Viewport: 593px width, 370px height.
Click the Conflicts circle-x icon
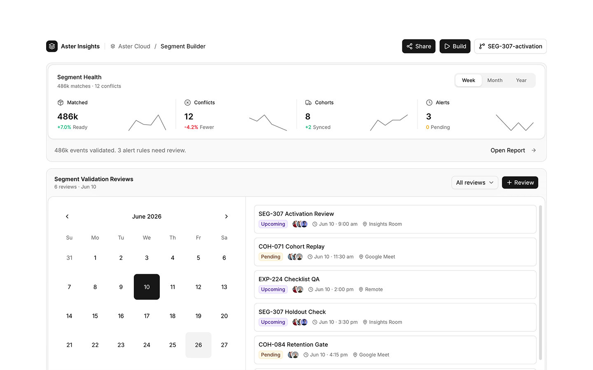click(x=187, y=102)
